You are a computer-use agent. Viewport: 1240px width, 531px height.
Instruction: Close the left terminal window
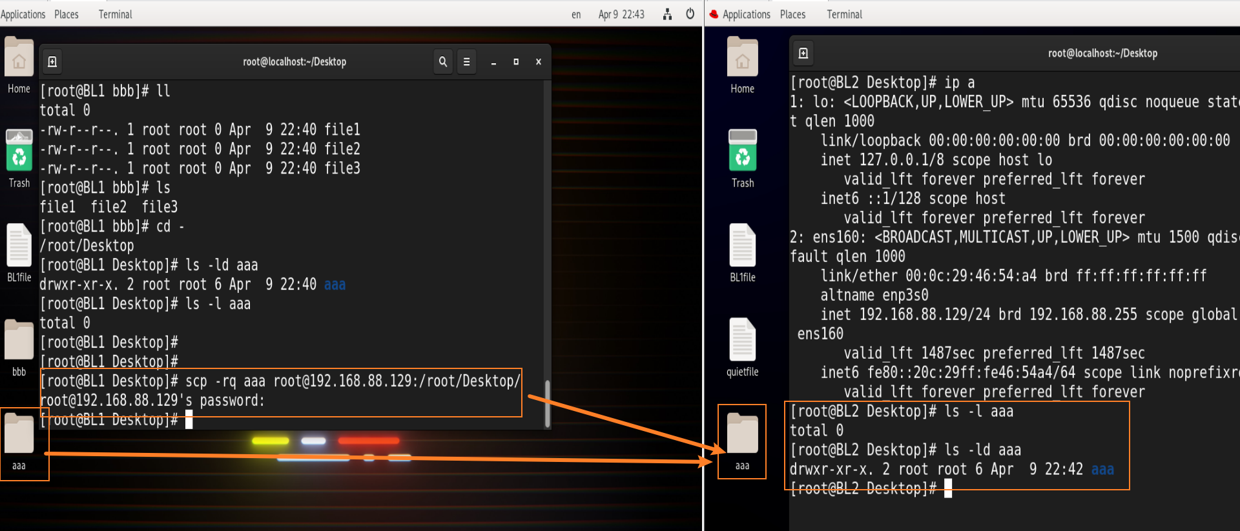[538, 62]
